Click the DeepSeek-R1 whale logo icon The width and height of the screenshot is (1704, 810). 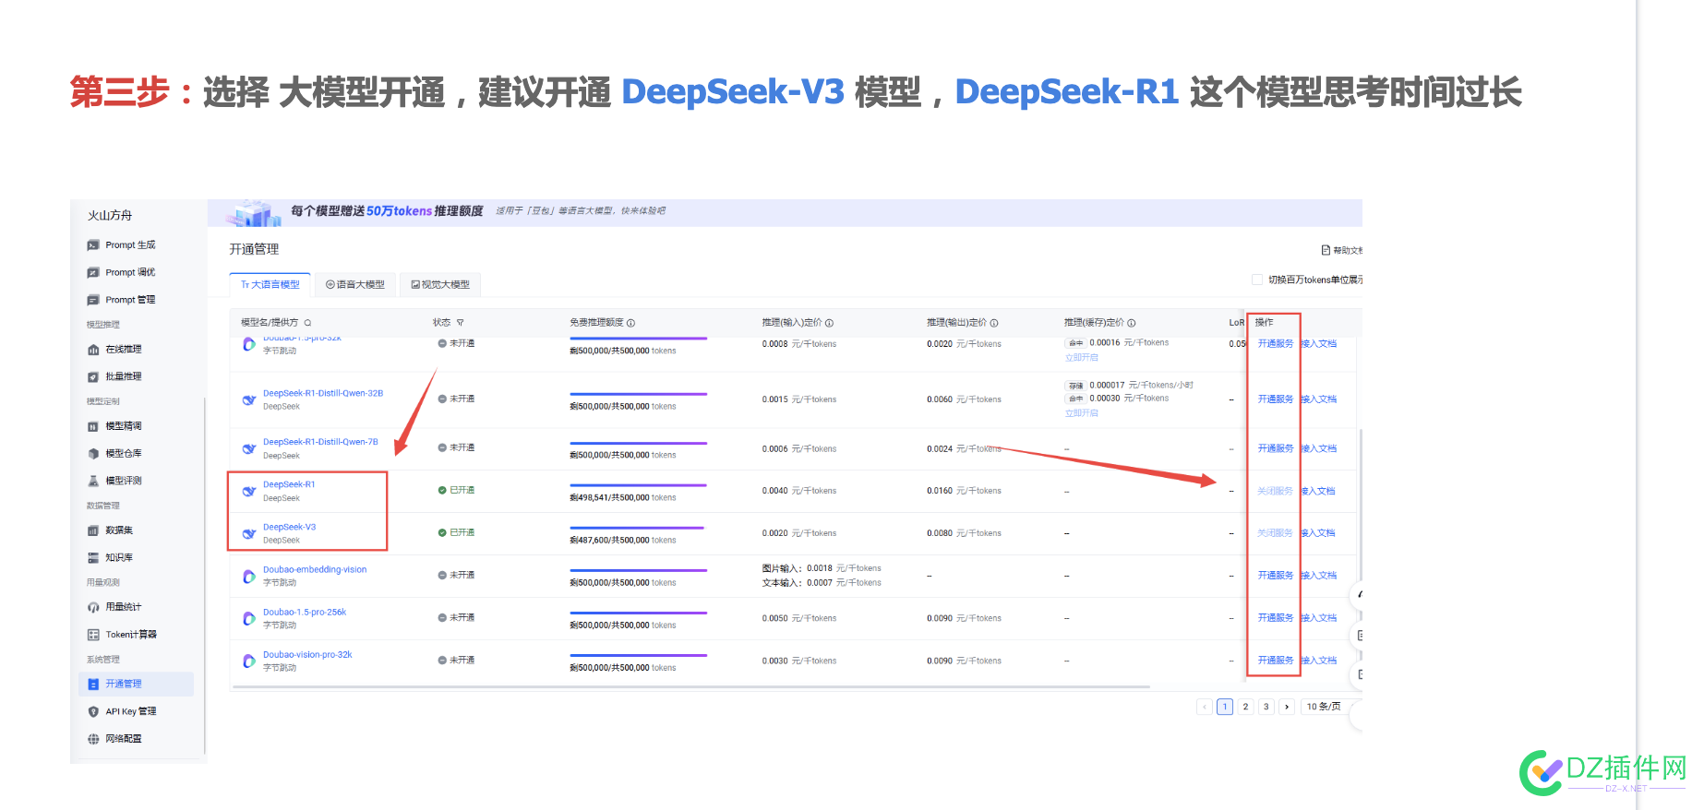pyautogui.click(x=249, y=492)
